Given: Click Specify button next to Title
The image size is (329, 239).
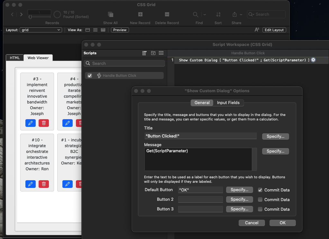Looking at the screenshot, I should [x=275, y=137].
